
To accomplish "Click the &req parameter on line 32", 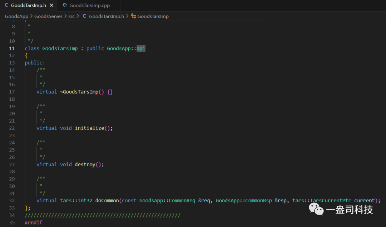I will (x=204, y=201).
